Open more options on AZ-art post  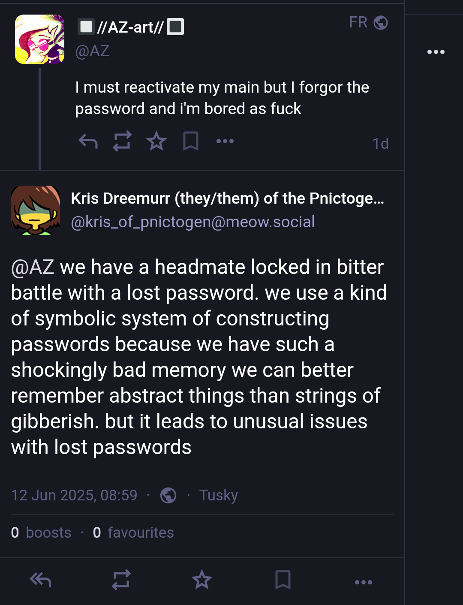point(225,141)
